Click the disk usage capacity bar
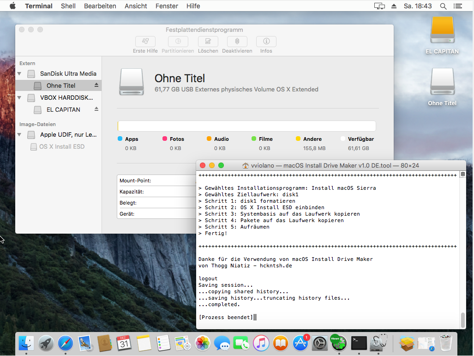The width and height of the screenshot is (474, 356). pos(246,126)
